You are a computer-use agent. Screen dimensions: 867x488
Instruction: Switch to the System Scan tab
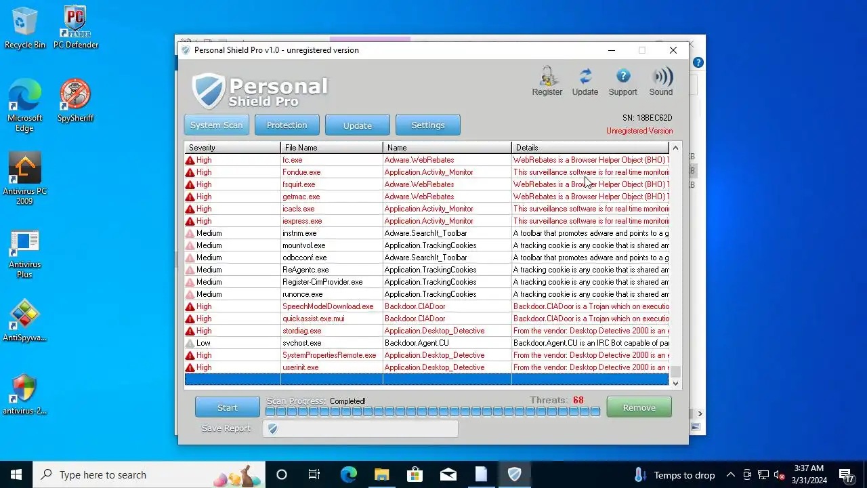point(216,125)
